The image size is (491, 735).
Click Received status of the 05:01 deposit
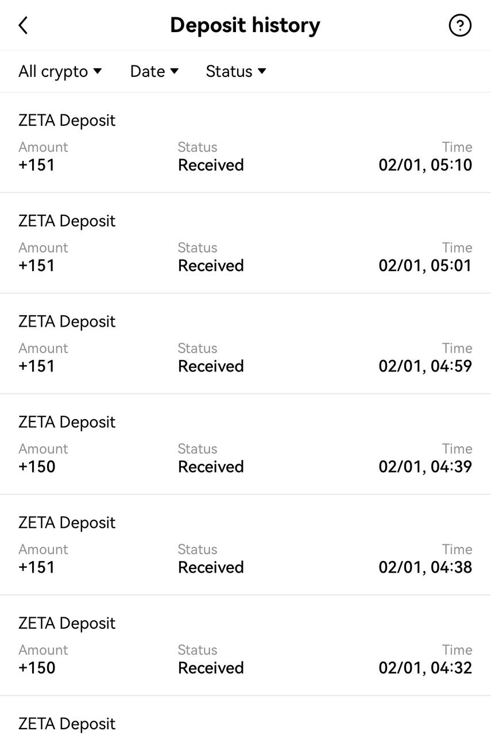coord(211,266)
